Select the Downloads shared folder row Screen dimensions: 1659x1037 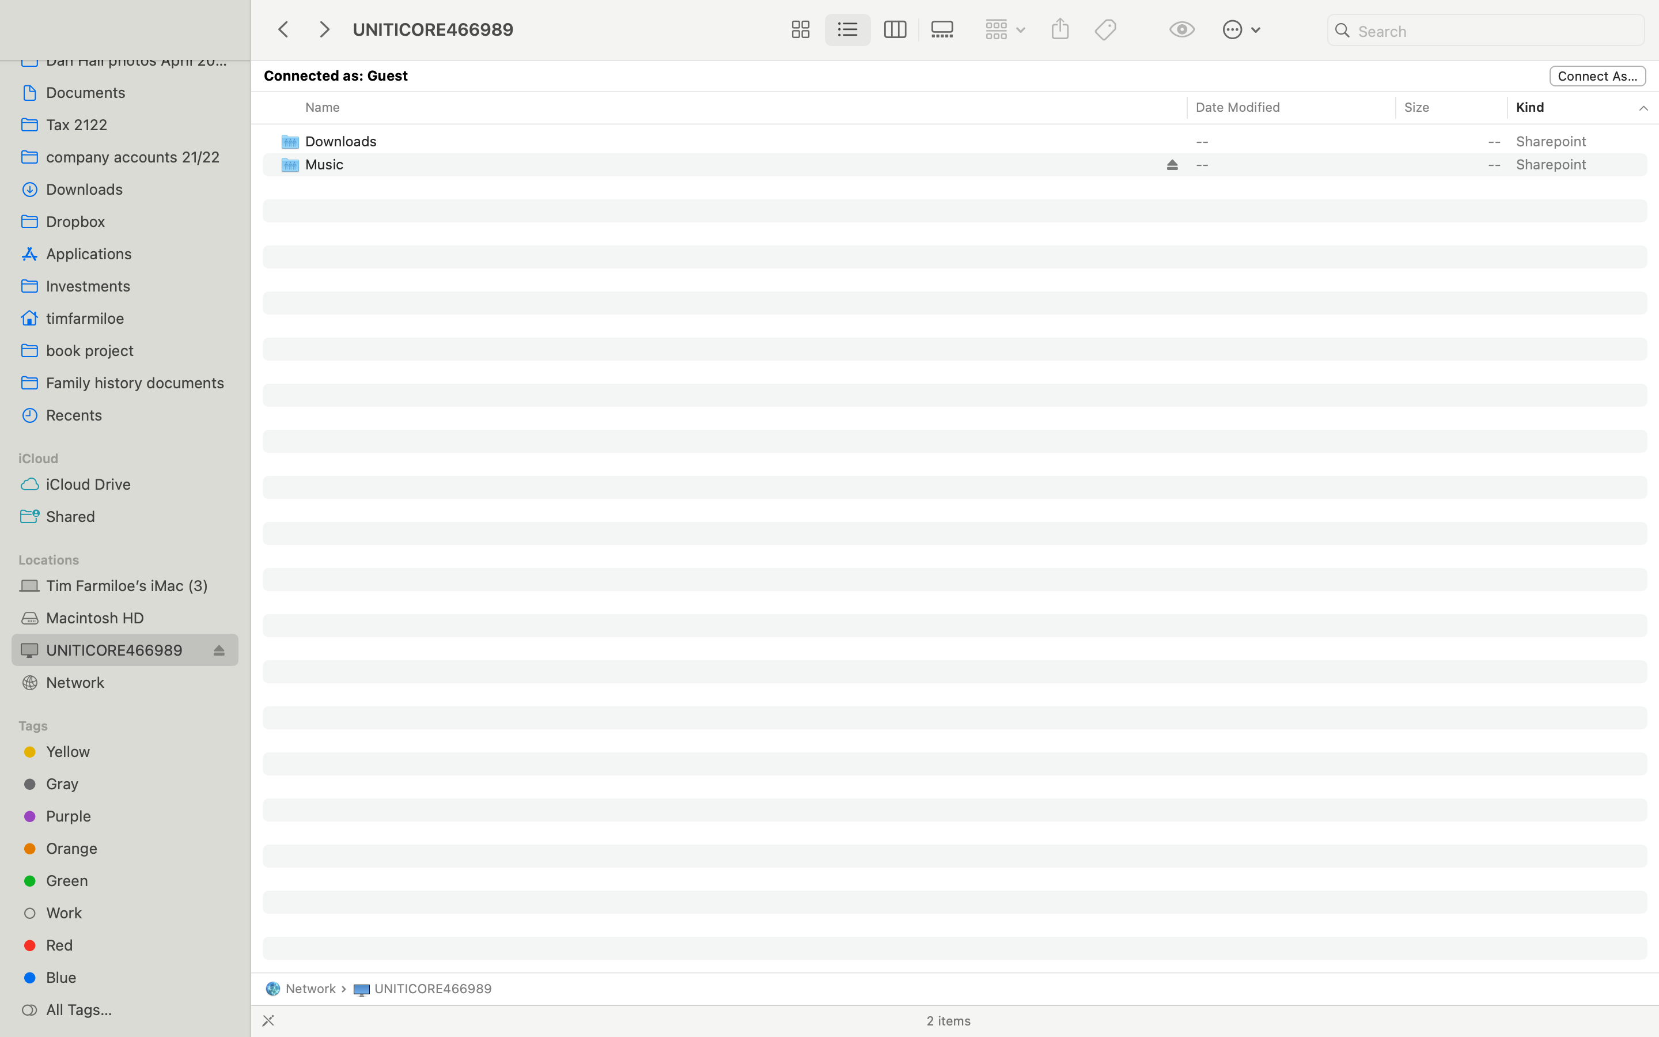click(x=955, y=141)
